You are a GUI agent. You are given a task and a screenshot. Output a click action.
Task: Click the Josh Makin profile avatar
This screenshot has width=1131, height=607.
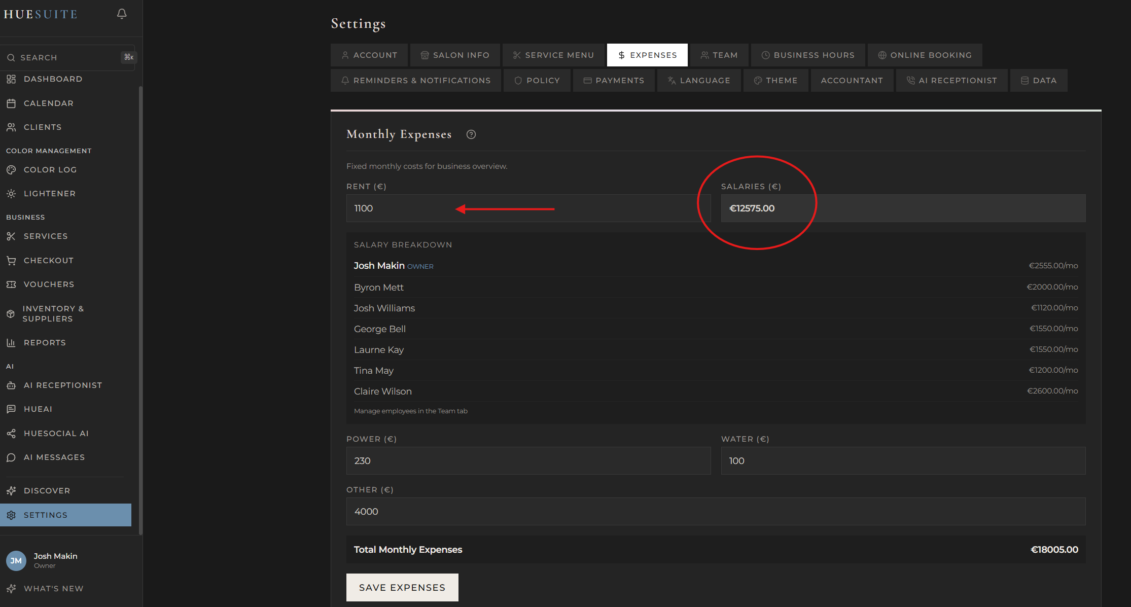16,560
